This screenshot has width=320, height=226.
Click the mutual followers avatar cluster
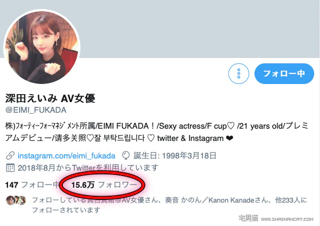[16, 200]
